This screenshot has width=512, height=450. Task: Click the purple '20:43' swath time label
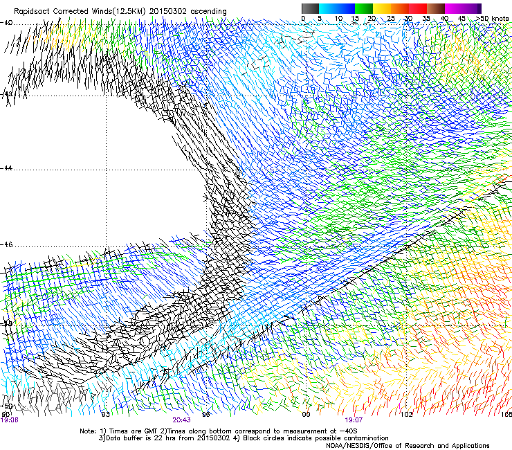pyautogui.click(x=181, y=420)
